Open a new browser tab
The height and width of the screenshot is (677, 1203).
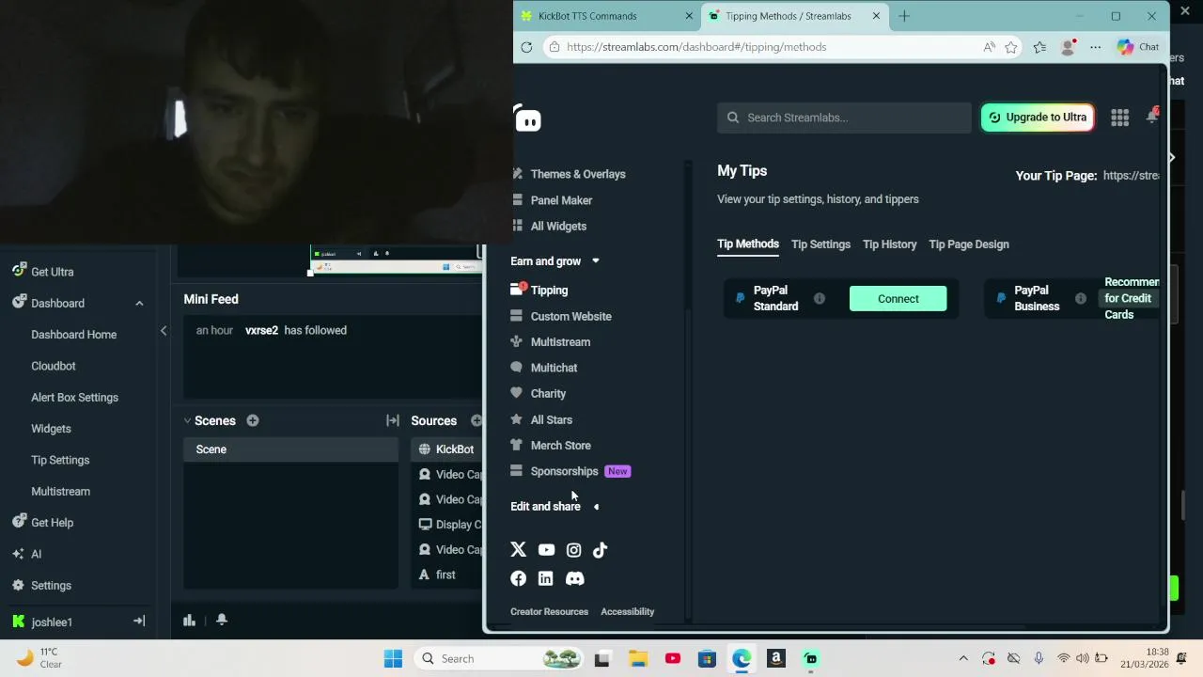[904, 16]
